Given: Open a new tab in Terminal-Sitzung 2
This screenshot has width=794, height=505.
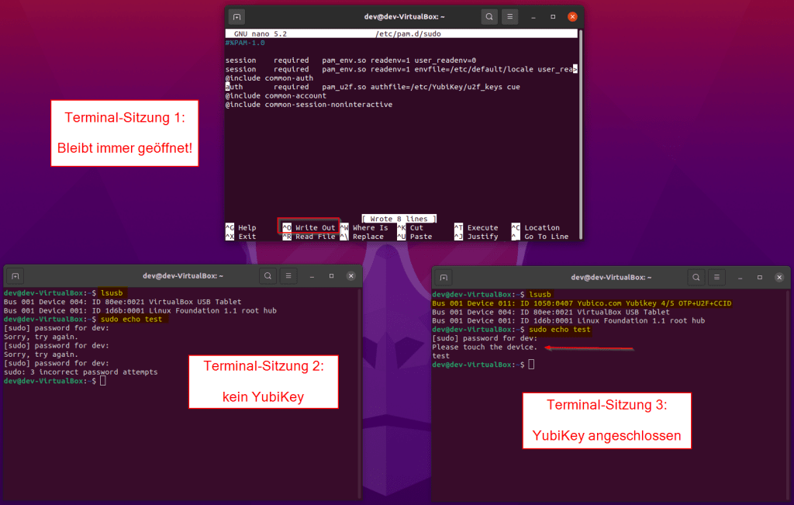Looking at the screenshot, I should coord(15,275).
